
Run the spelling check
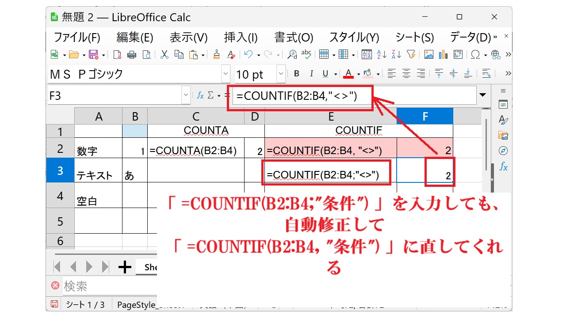click(306, 54)
